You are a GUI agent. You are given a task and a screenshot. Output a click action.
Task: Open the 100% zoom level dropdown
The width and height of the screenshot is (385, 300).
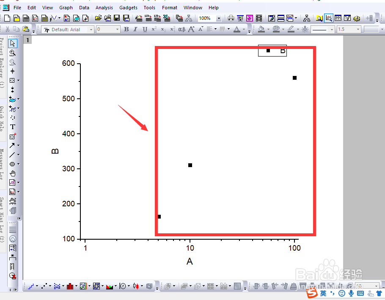[x=219, y=19]
